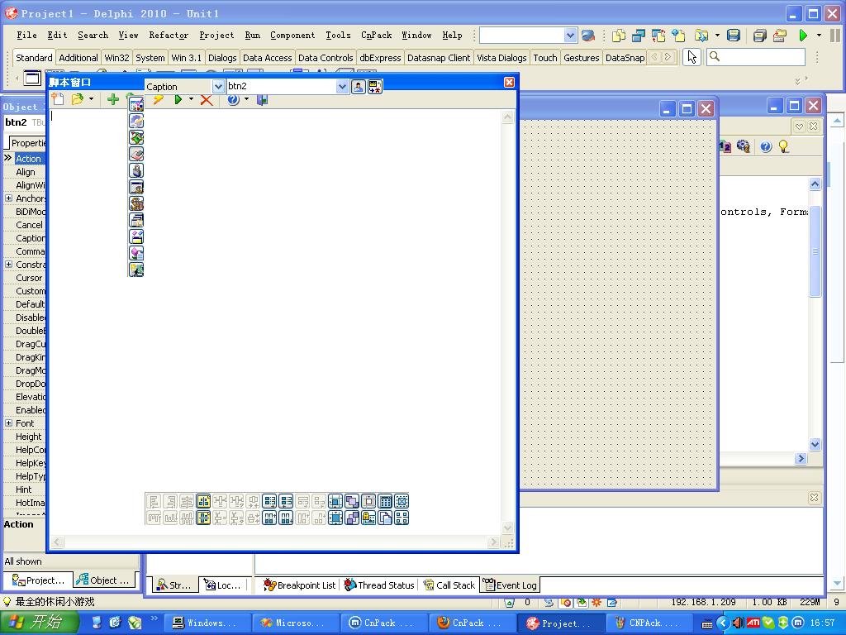846x635 pixels.
Task: Click the padlock icon in vertical CnPack toolbar
Action: pyautogui.click(x=136, y=170)
